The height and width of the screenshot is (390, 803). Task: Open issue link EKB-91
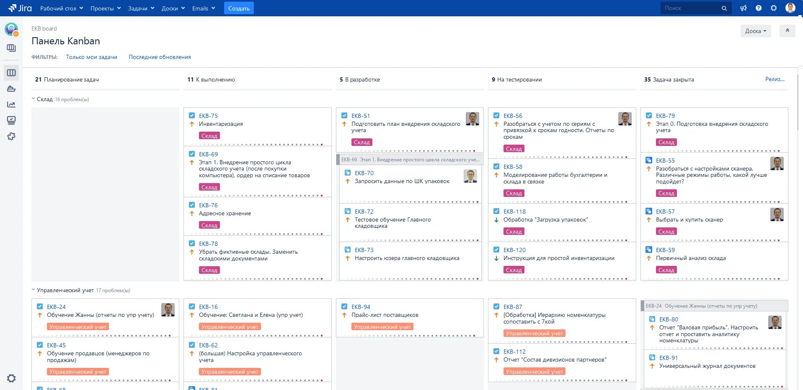point(669,358)
